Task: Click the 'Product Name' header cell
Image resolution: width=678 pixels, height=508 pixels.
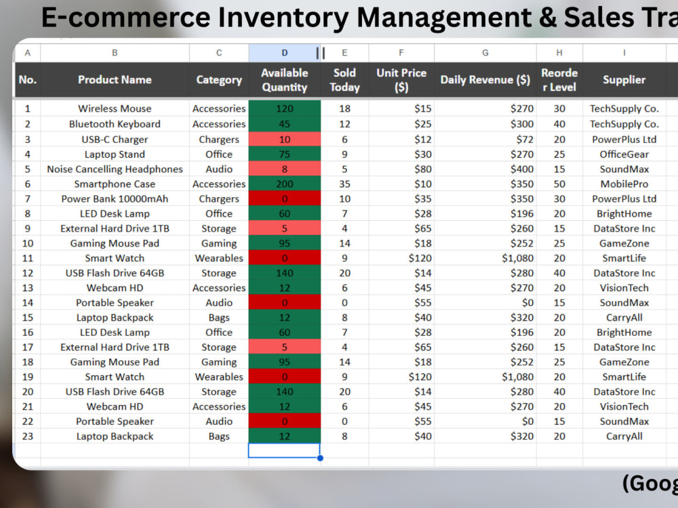Action: tap(115, 80)
